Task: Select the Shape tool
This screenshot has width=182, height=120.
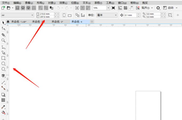Action: tap(3, 28)
